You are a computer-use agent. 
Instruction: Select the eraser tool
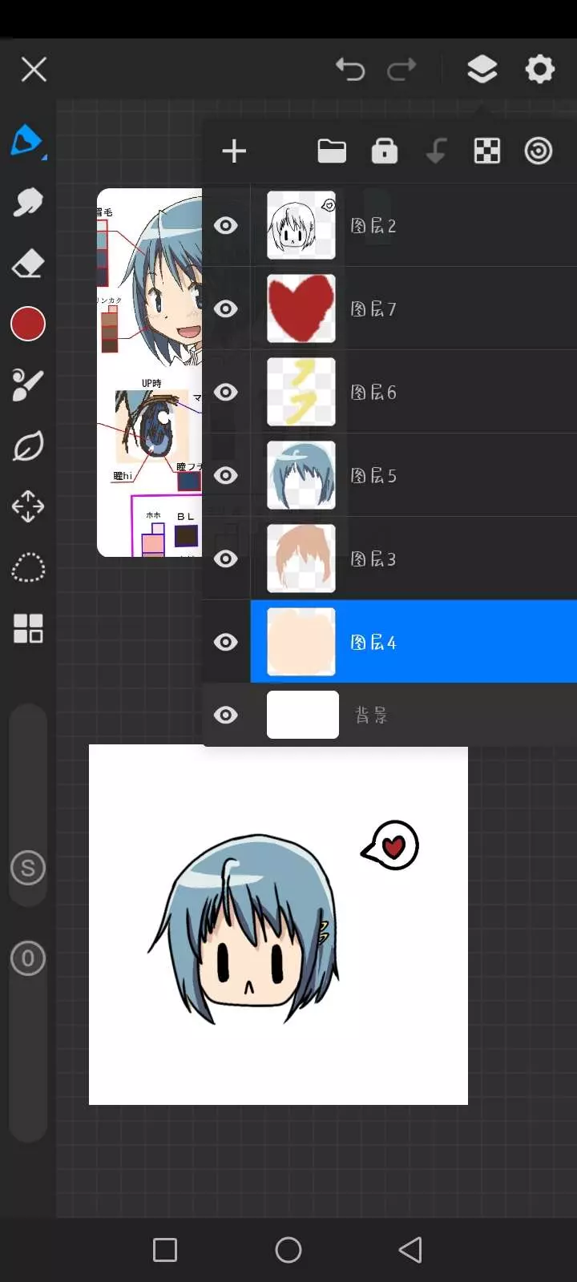28,263
